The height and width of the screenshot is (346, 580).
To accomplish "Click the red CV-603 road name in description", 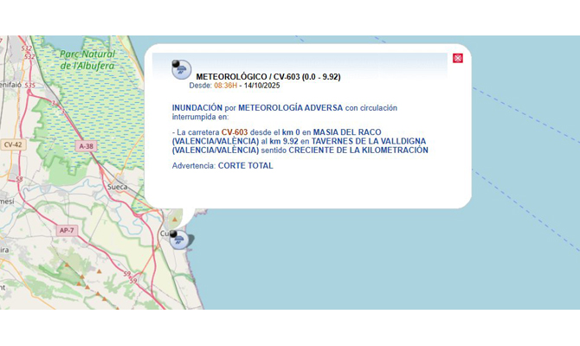I will [234, 131].
